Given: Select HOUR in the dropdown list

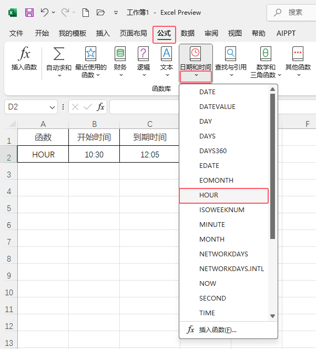Looking at the screenshot, I should (224, 195).
